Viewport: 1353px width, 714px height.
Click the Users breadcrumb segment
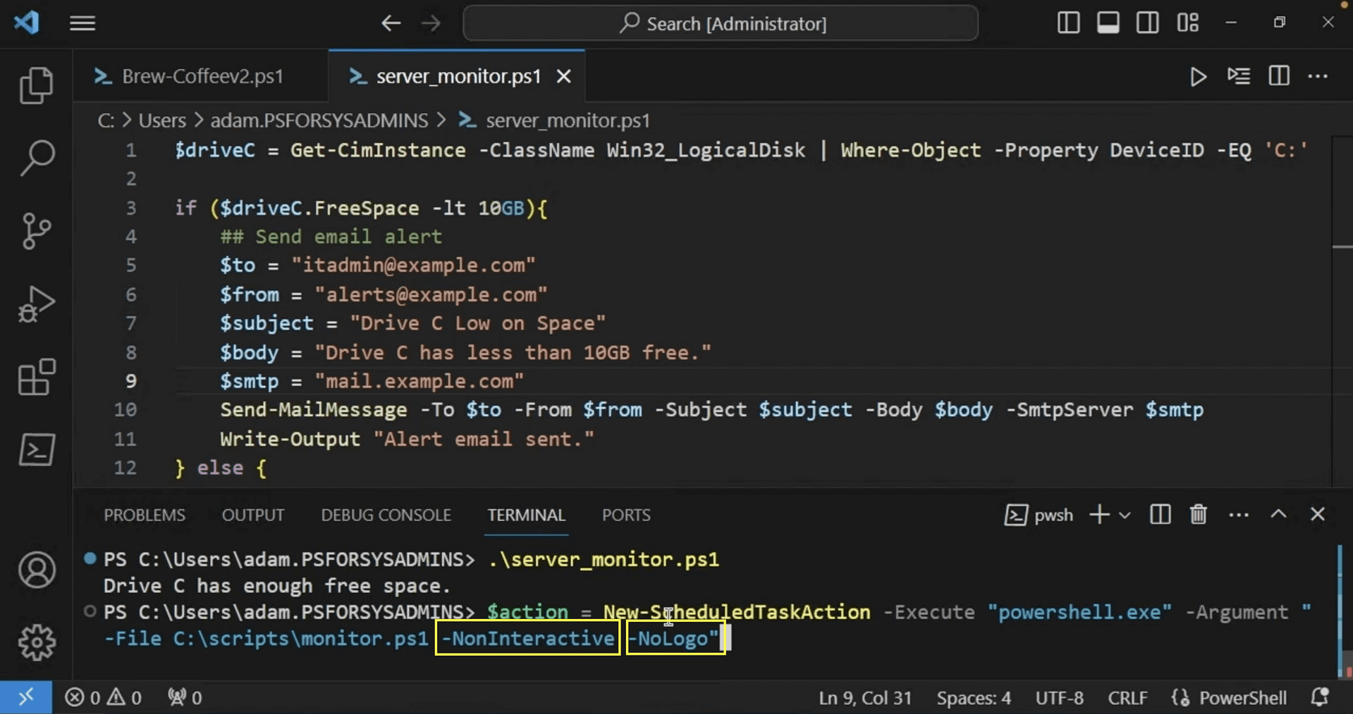162,120
